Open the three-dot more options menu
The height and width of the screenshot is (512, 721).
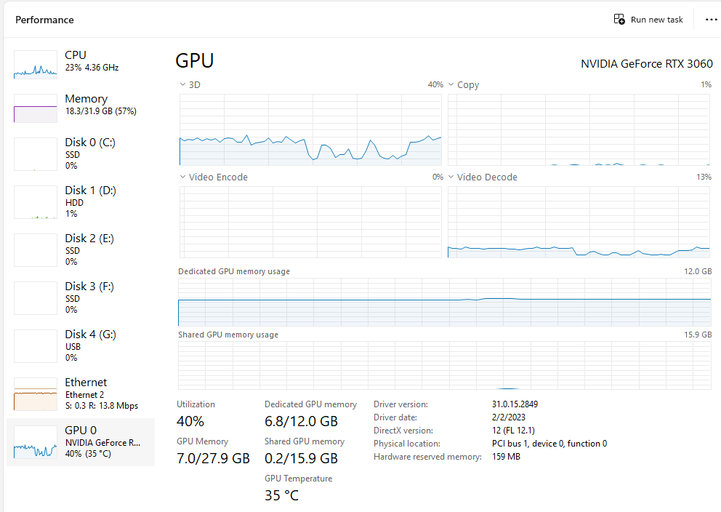tap(711, 20)
